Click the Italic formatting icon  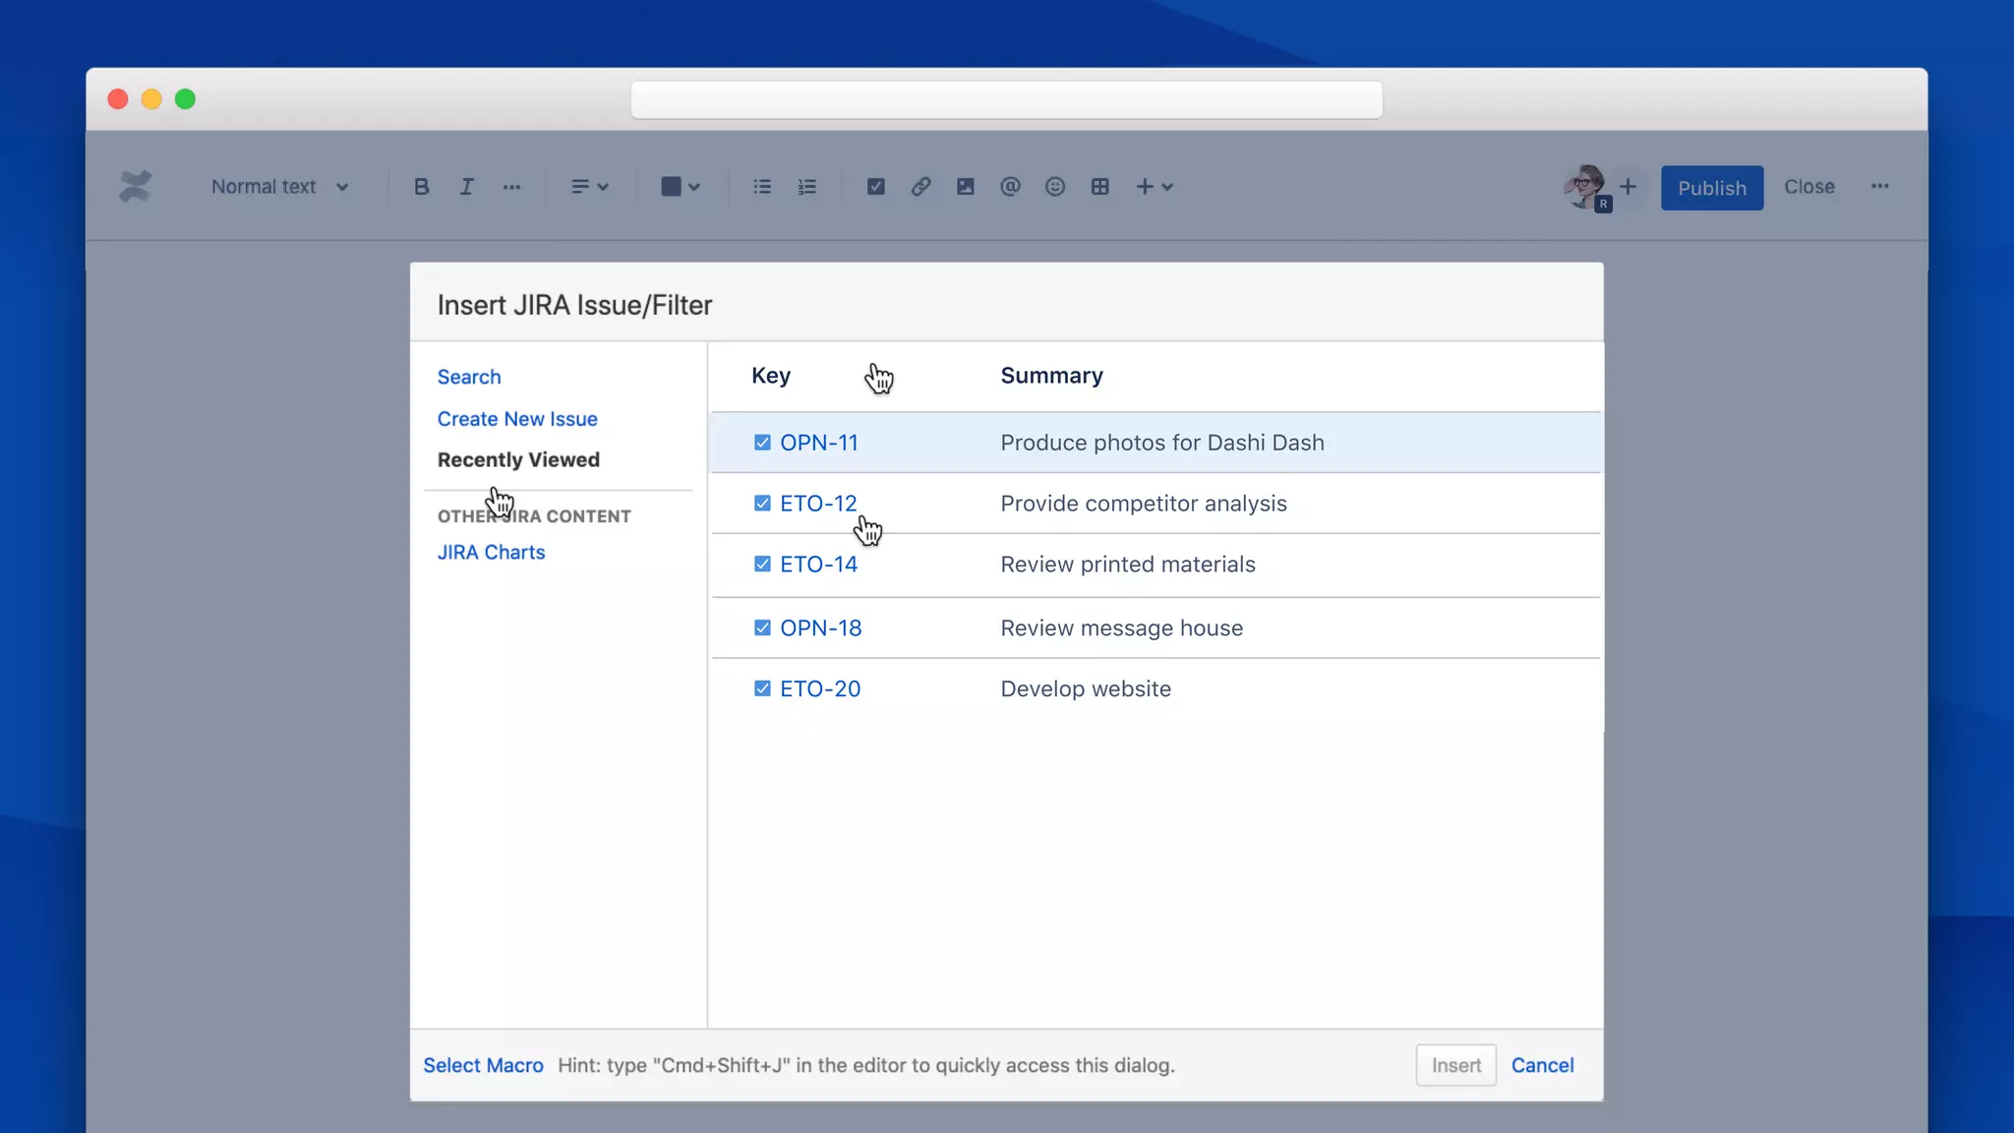[466, 187]
